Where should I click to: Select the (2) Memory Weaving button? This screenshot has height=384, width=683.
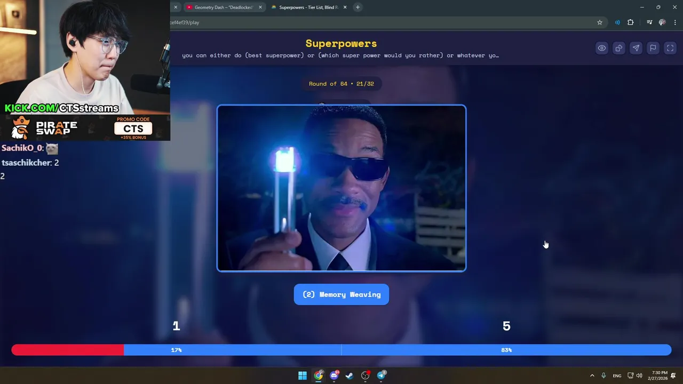(x=341, y=294)
